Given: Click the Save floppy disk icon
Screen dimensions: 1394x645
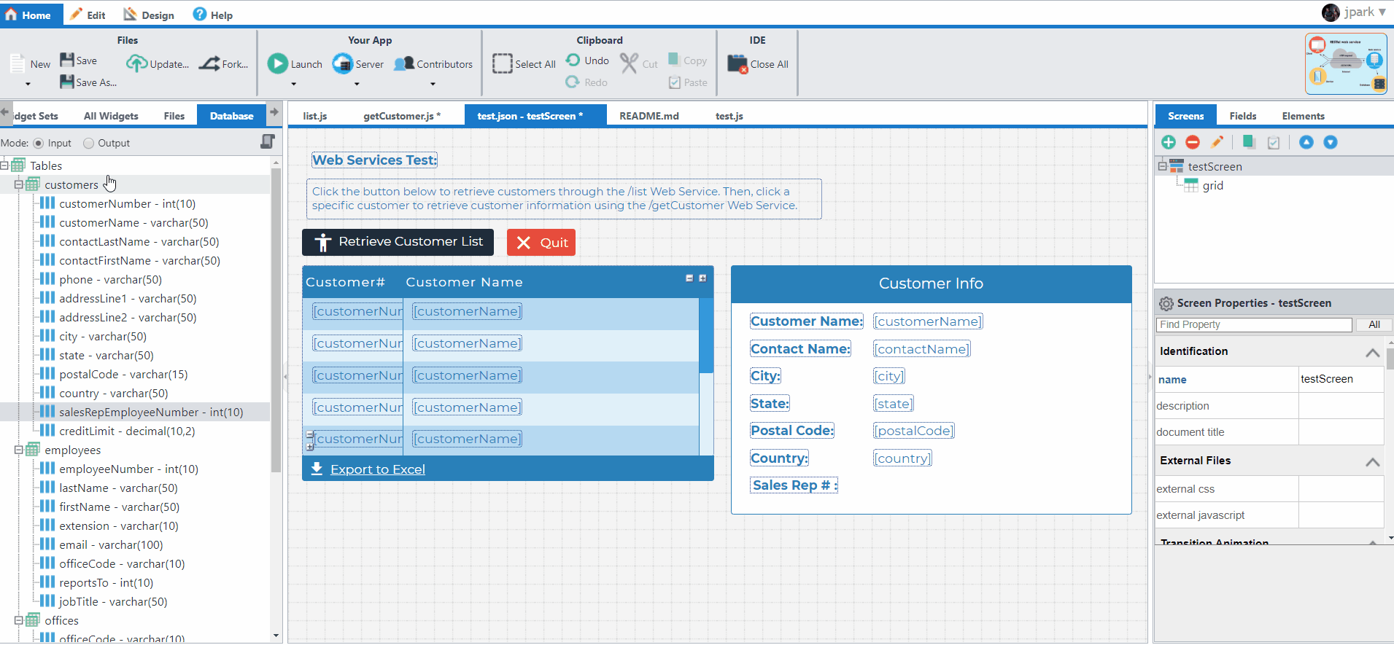Looking at the screenshot, I should coord(67,60).
